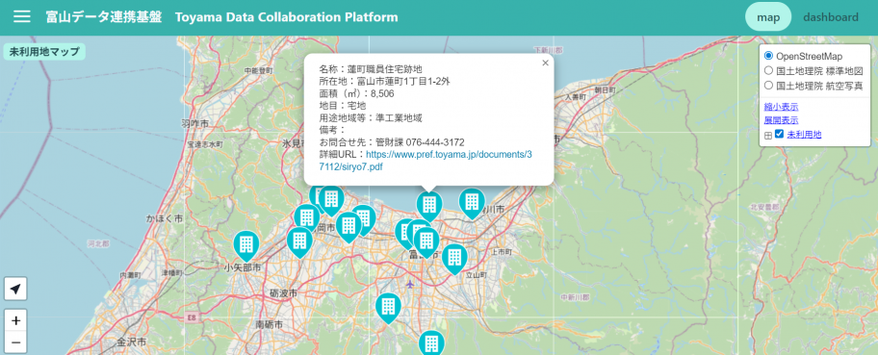Image resolution: width=878 pixels, height=355 pixels.
Task: Click the half-visible building marker at bottom edge
Action: point(431,342)
